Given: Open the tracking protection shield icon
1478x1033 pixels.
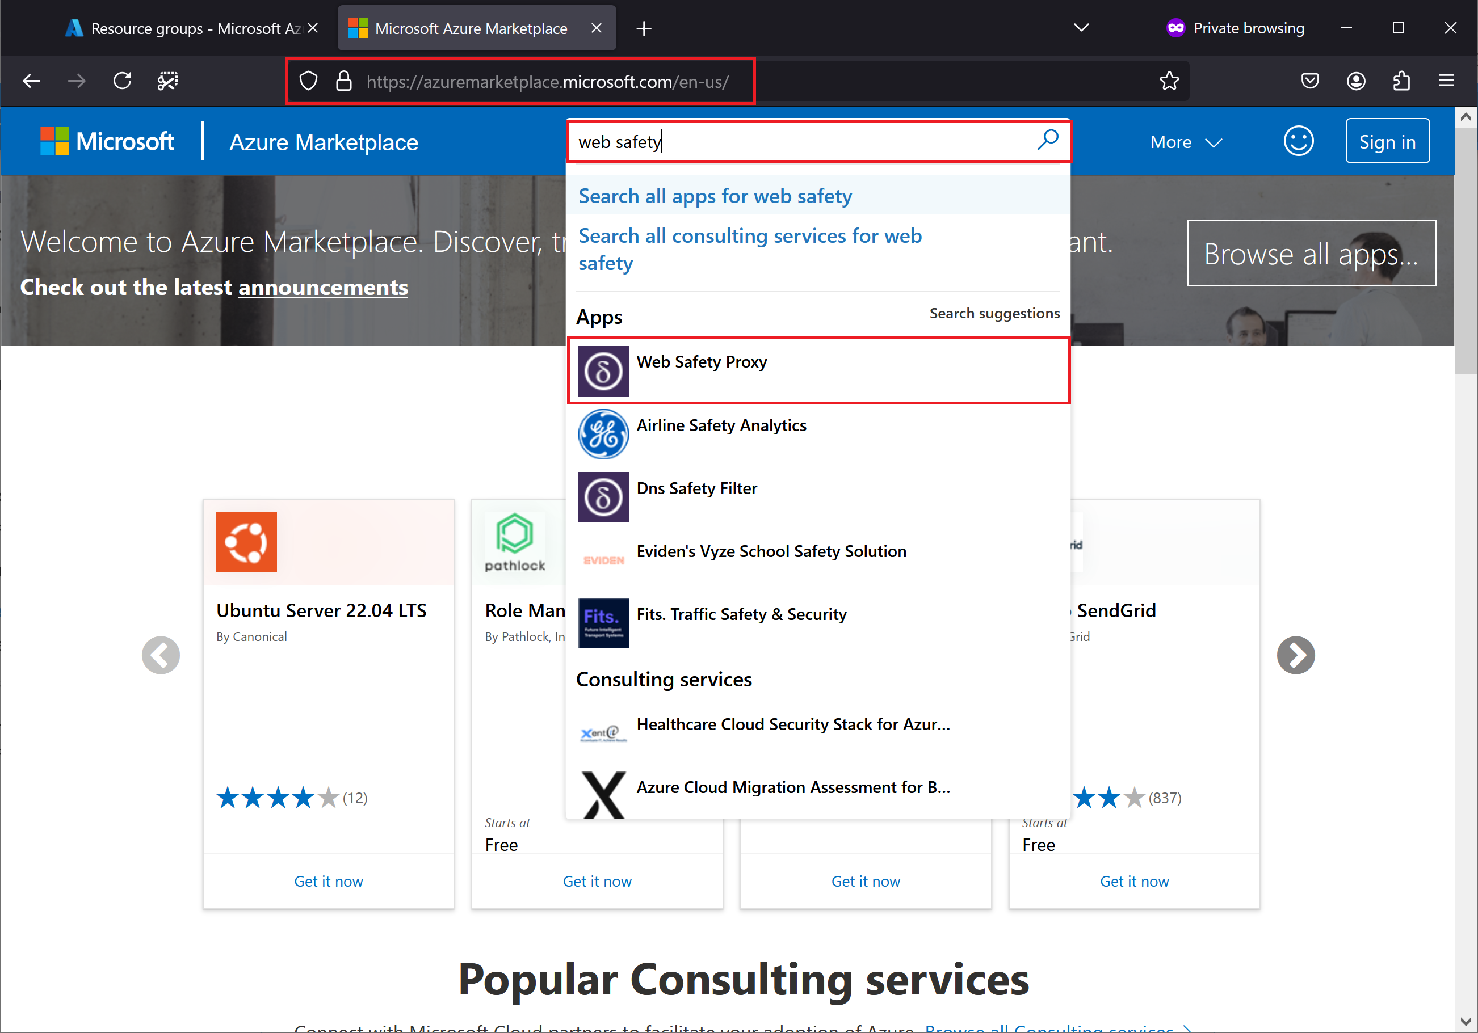Looking at the screenshot, I should [308, 81].
